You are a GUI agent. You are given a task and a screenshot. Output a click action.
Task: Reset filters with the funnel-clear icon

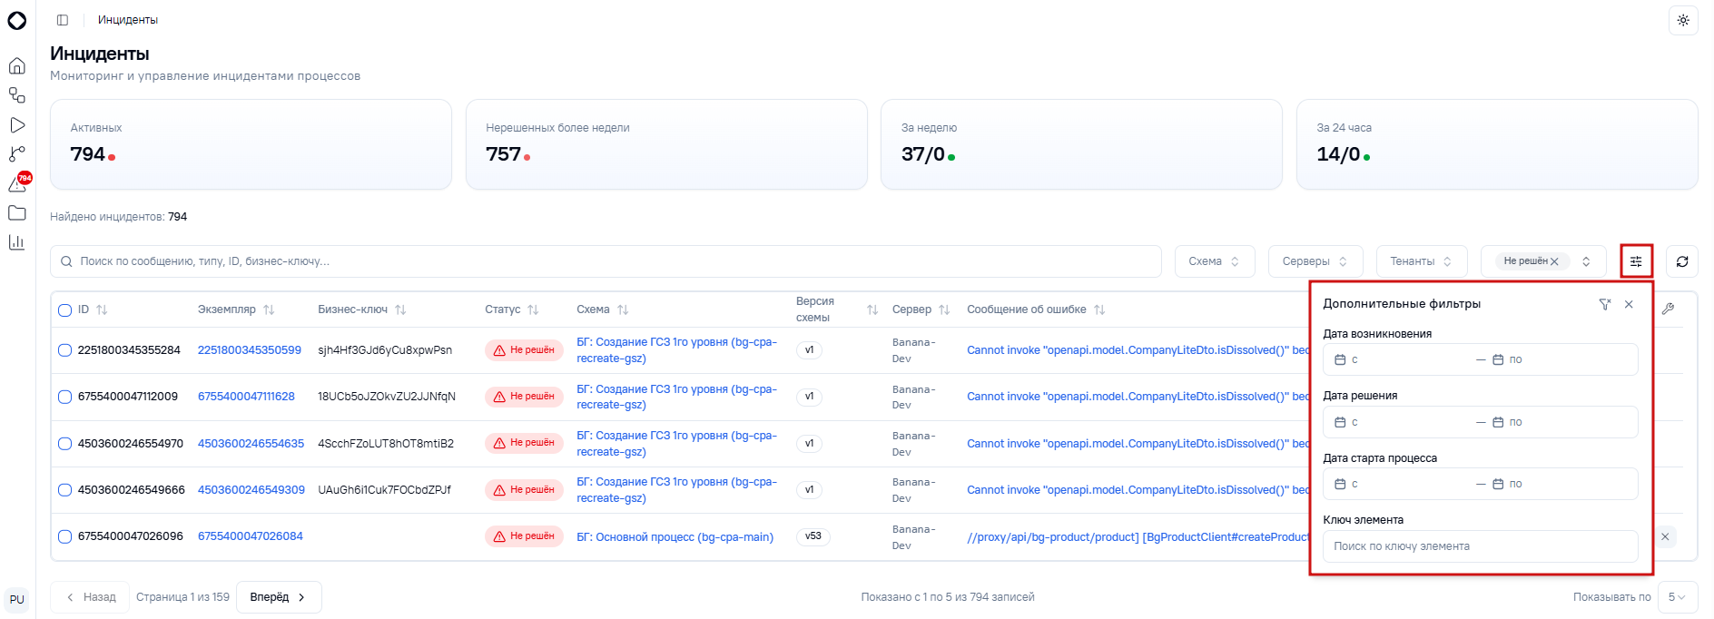pyautogui.click(x=1605, y=304)
